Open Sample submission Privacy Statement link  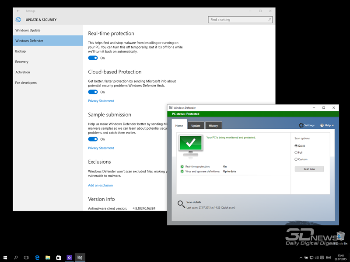(x=101, y=148)
